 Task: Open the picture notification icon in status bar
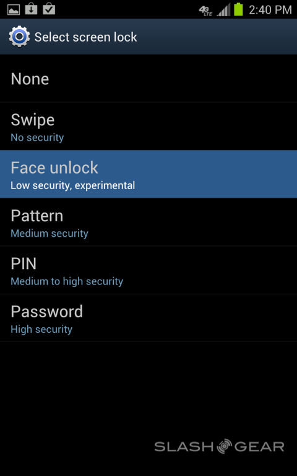14,9
